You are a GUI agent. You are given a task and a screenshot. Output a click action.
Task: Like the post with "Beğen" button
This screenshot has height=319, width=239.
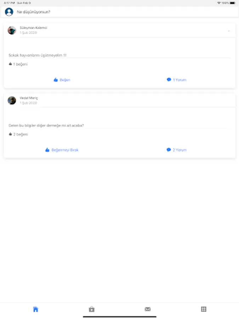(x=62, y=80)
